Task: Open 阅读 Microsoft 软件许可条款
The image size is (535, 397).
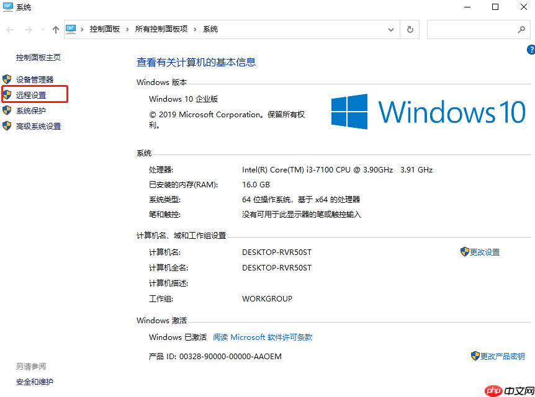Action: click(x=263, y=337)
